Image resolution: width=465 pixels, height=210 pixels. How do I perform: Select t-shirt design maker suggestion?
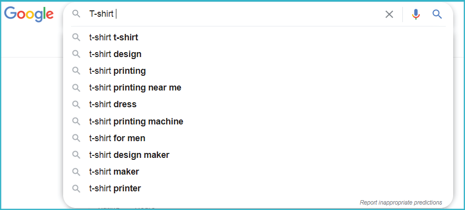[258, 155]
